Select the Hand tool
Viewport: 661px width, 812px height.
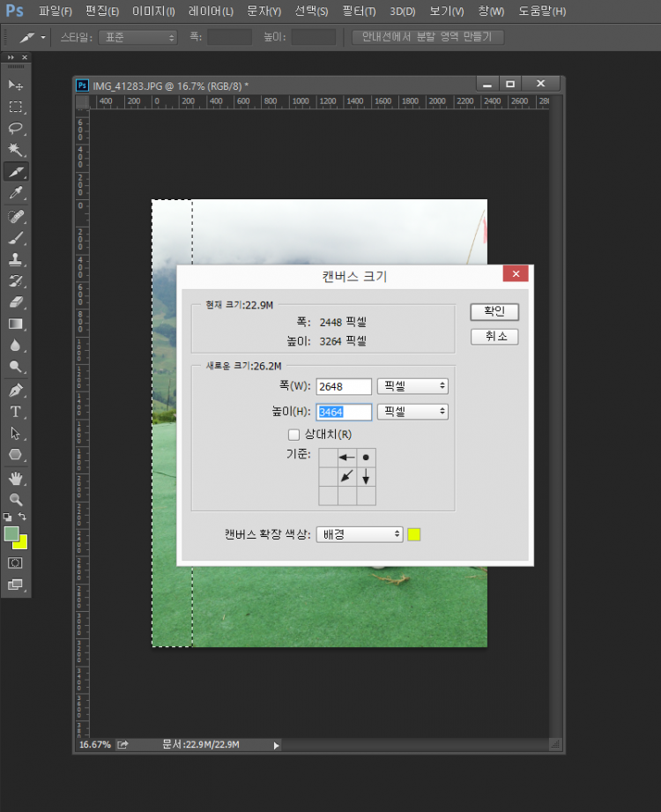coord(16,478)
